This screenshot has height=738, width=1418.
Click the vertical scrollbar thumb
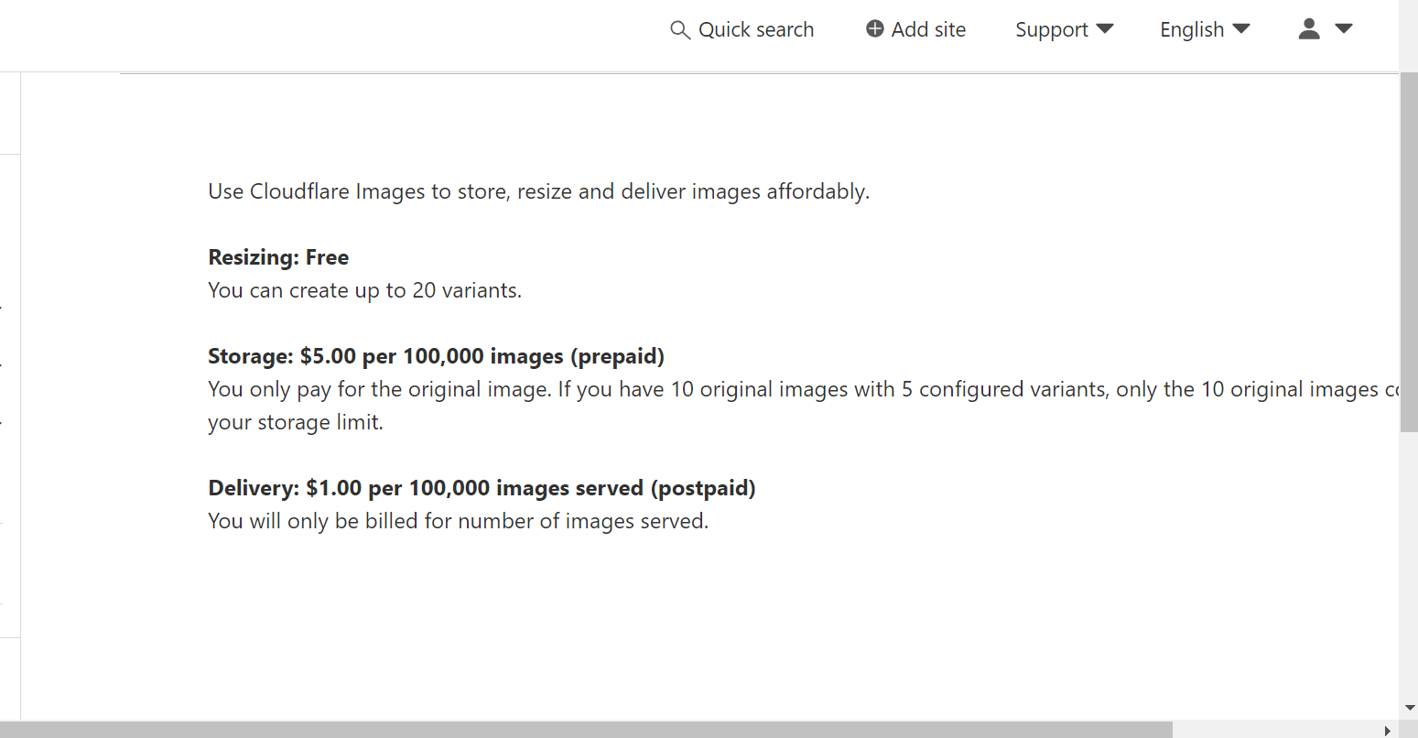[x=1409, y=252]
